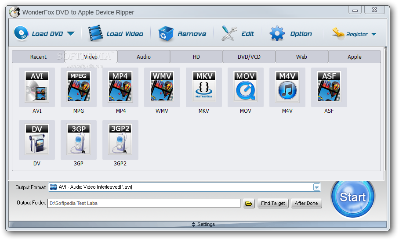Select the 3GP2 format icon

click(120, 140)
